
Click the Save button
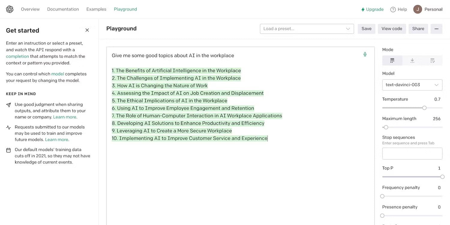click(x=367, y=29)
